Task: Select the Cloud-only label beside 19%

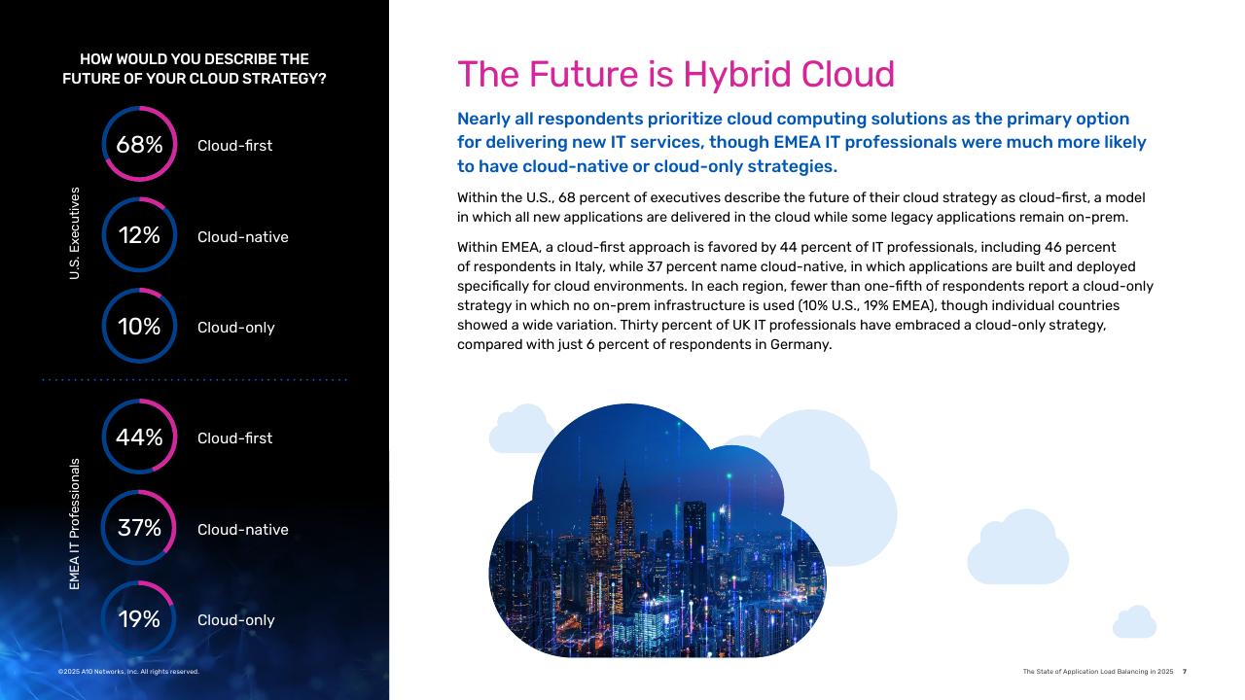Action: [x=236, y=620]
